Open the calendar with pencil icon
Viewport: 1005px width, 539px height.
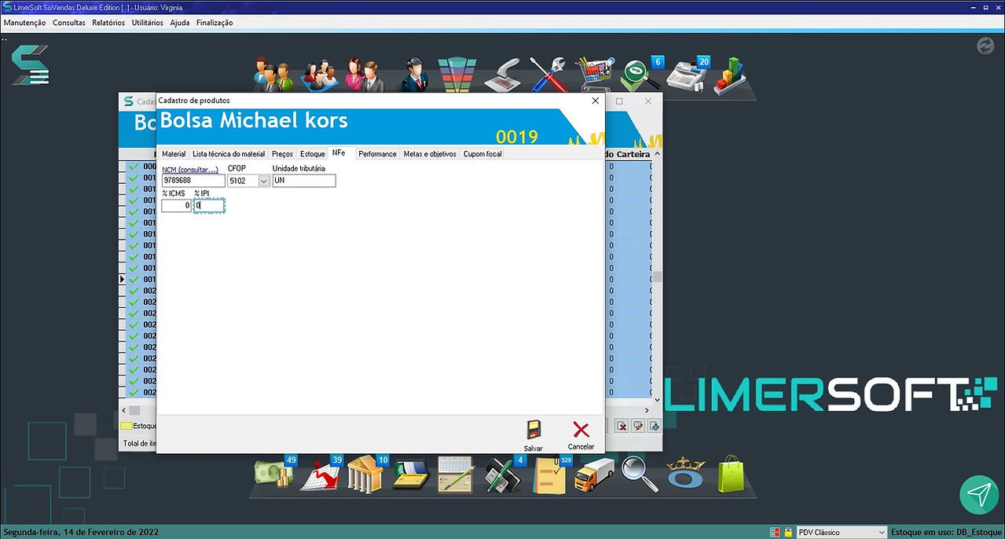(x=456, y=475)
